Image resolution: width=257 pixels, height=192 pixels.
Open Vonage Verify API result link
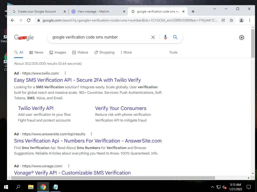pos(72,173)
